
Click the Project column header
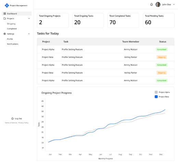[46, 42]
